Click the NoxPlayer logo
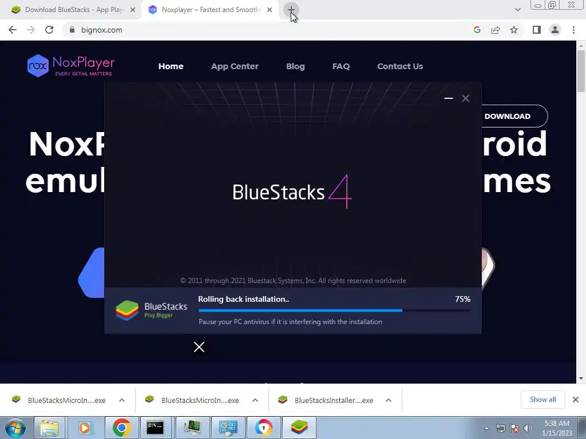 [70, 66]
